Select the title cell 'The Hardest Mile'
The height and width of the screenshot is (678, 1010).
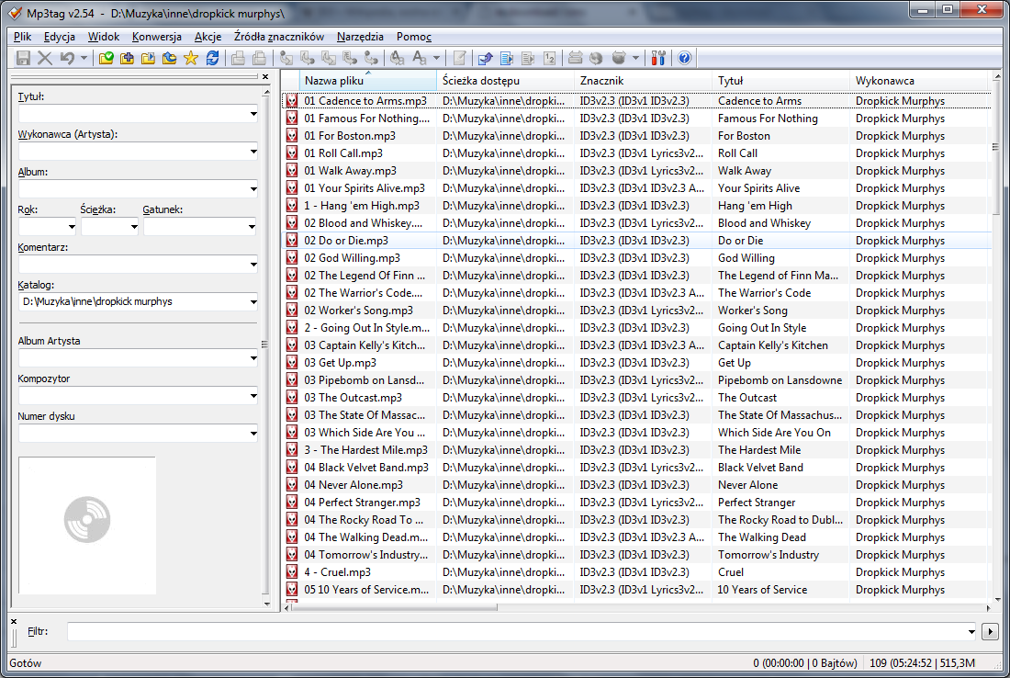759,450
